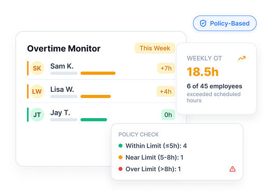Screen dimensions: 272x196
Task: Click Lisa W.'s orange overtime progress bar
Action: click(96, 96)
